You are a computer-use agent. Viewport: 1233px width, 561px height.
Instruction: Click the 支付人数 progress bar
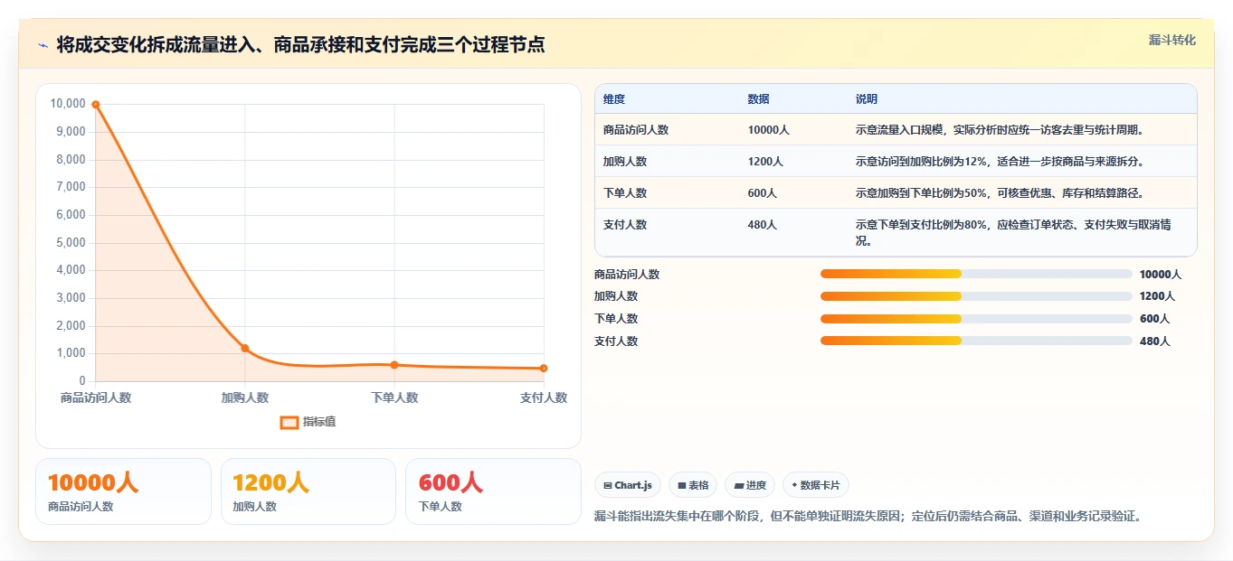point(976,341)
